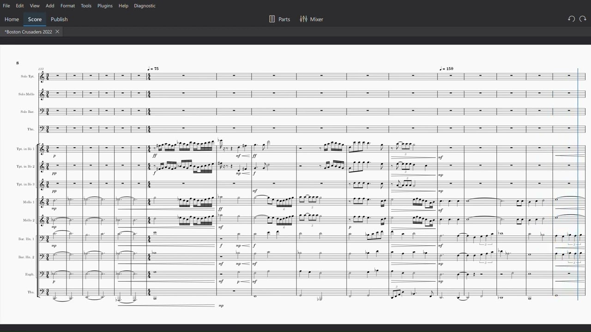Open the Diagnostic menu
The width and height of the screenshot is (591, 332).
point(145,6)
